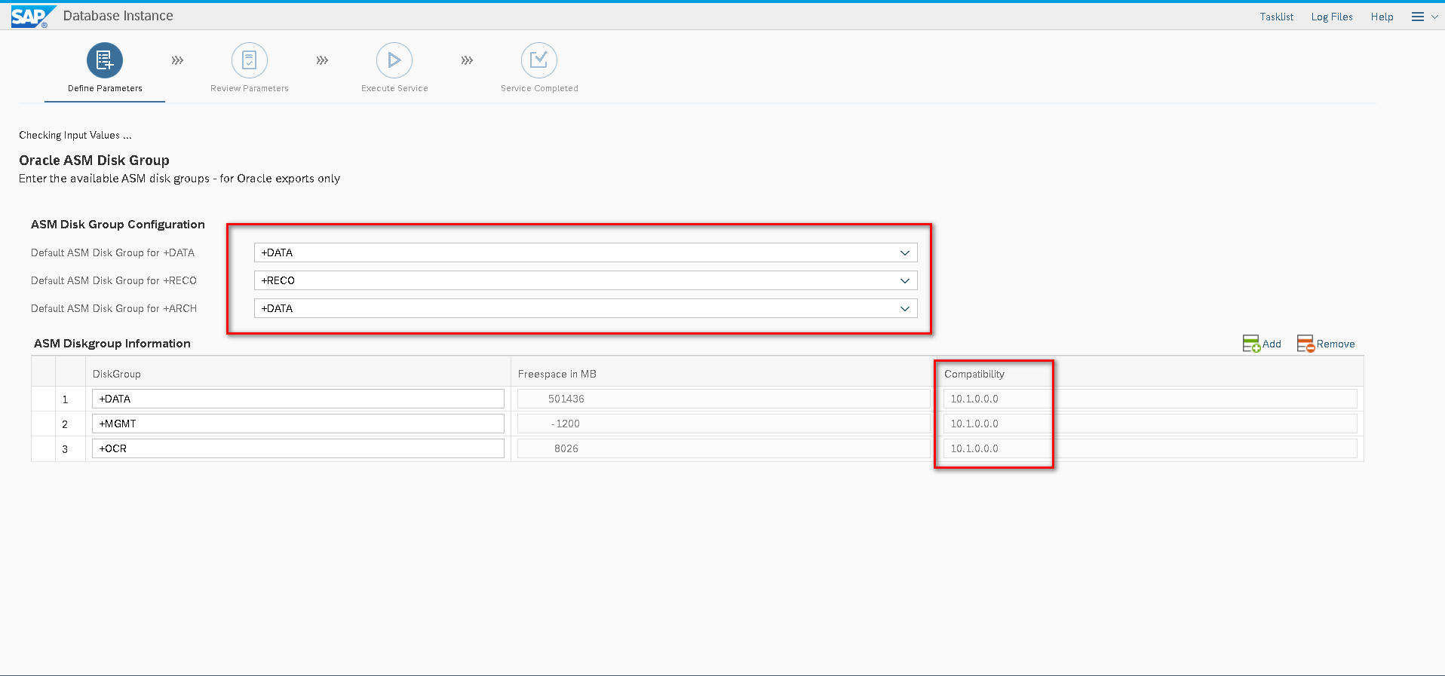Image resolution: width=1445 pixels, height=676 pixels.
Task: Open the Log Files menu
Action: pyautogui.click(x=1332, y=17)
